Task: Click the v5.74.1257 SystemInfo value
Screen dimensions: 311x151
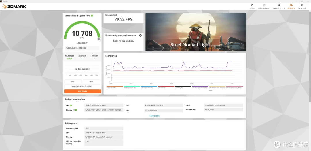Action: 223,110
